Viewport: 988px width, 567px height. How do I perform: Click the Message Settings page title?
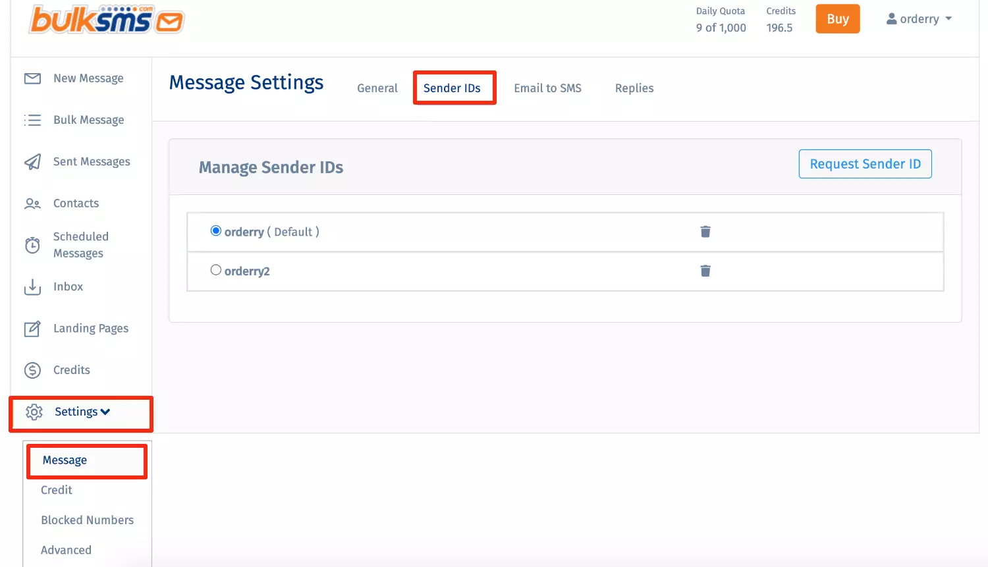[x=246, y=82]
